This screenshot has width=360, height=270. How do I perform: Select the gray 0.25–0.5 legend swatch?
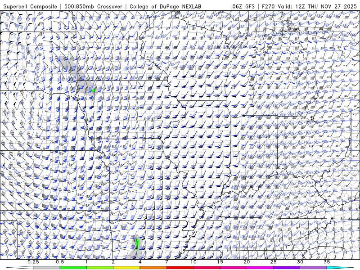pos(47,268)
